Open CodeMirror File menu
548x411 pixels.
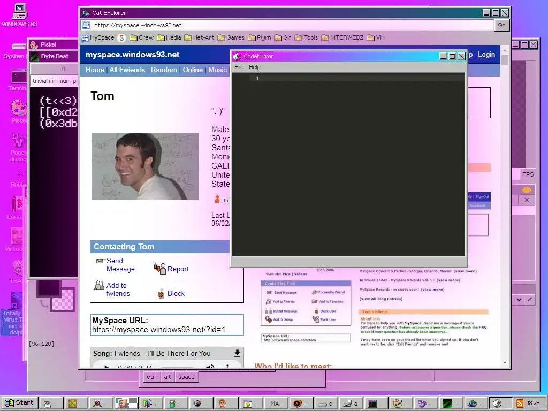click(239, 67)
